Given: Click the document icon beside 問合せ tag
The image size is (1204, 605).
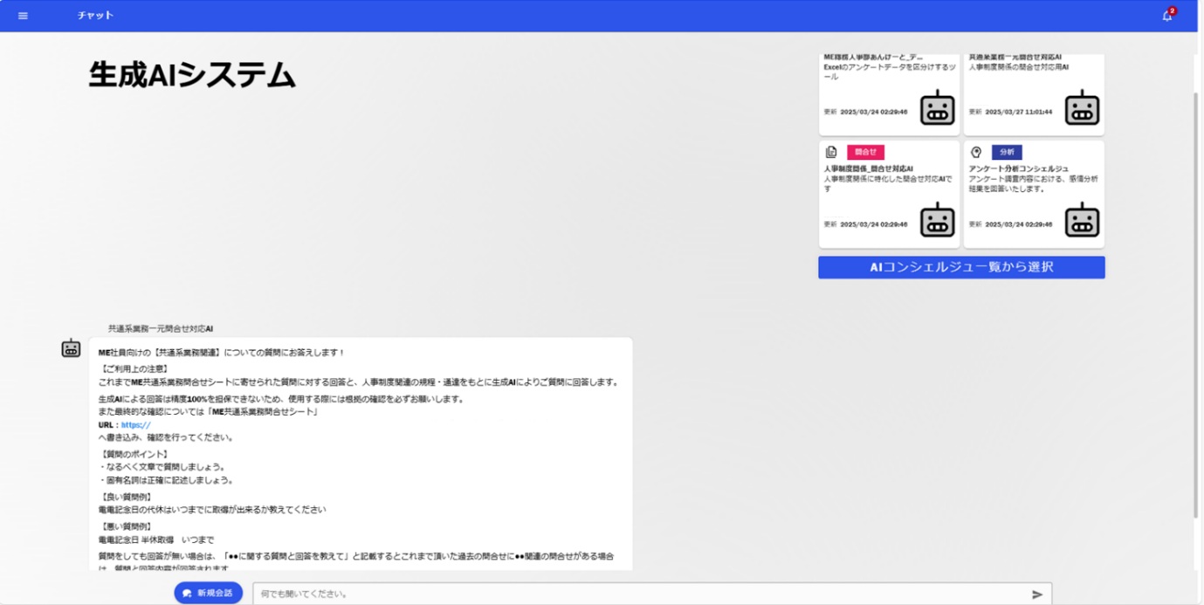Looking at the screenshot, I should (x=831, y=152).
